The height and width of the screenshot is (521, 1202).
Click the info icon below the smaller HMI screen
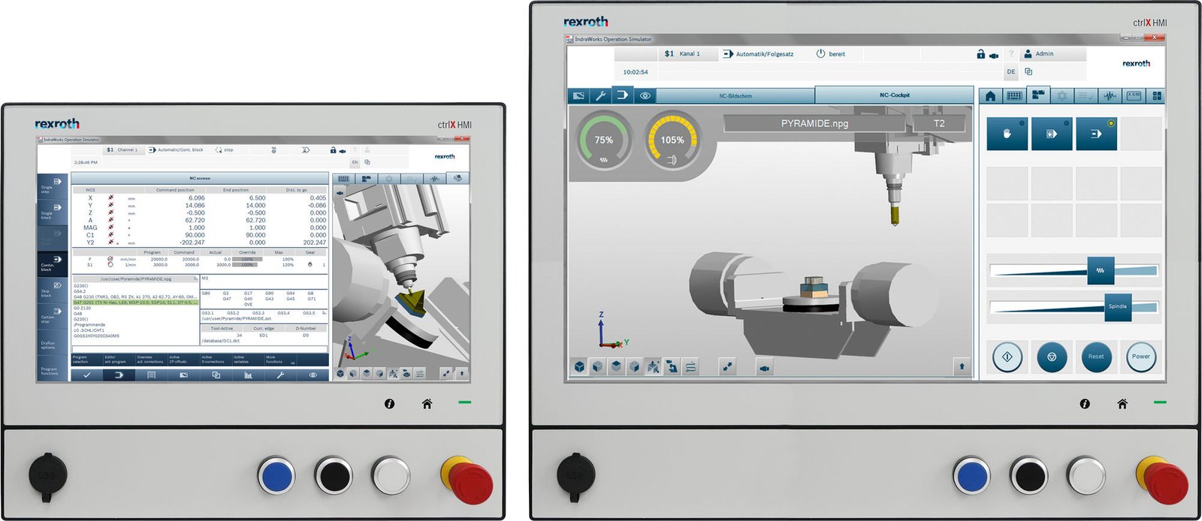coord(389,404)
